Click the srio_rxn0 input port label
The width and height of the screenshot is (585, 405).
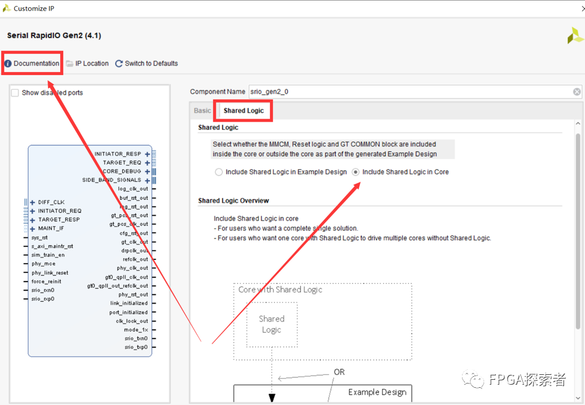click(x=43, y=290)
